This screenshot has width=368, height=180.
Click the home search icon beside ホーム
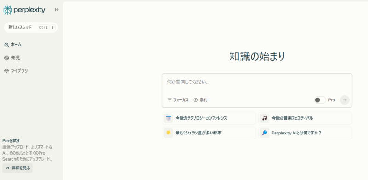point(6,45)
